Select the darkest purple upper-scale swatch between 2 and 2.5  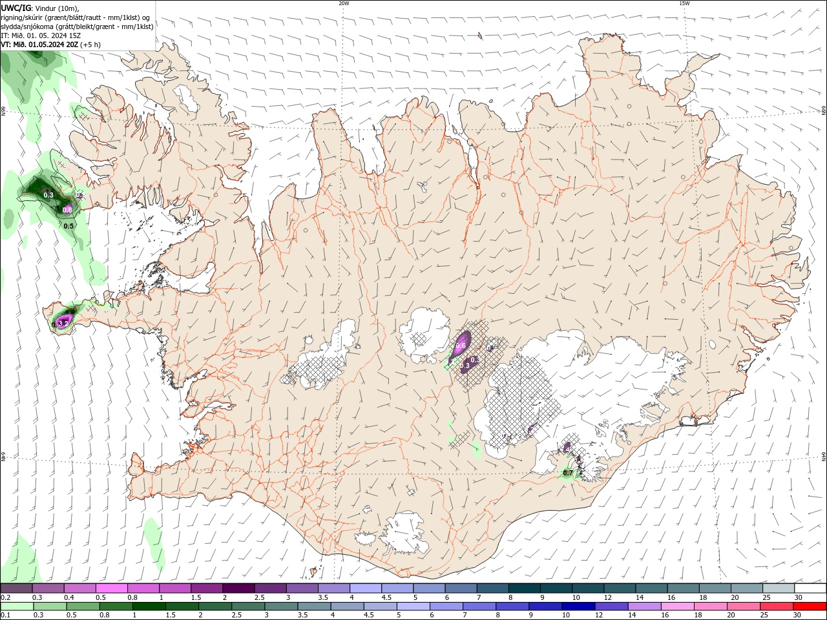click(x=238, y=588)
